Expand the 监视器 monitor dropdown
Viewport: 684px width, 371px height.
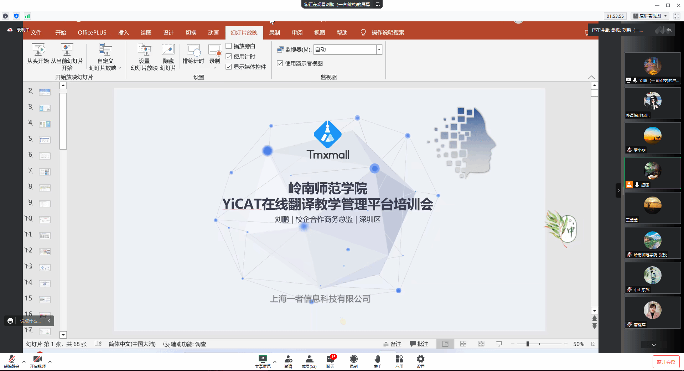coord(379,50)
